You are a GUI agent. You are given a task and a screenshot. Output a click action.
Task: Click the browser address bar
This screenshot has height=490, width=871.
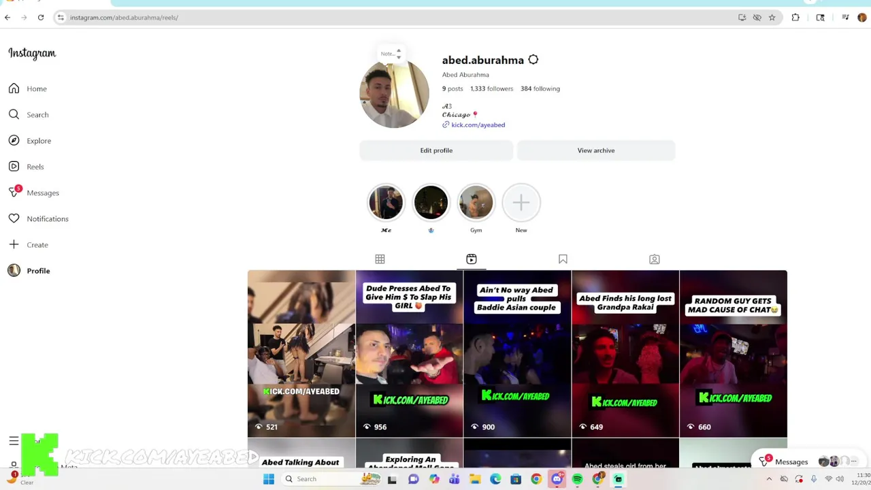(395, 18)
